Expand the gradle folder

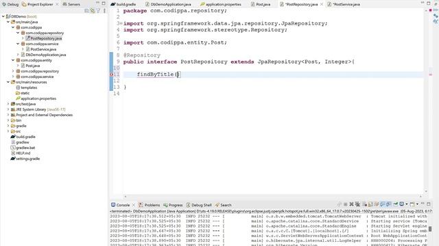click(x=8, y=126)
